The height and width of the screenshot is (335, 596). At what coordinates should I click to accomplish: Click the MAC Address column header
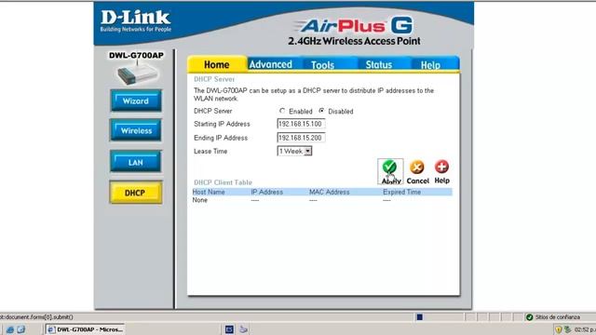point(329,193)
